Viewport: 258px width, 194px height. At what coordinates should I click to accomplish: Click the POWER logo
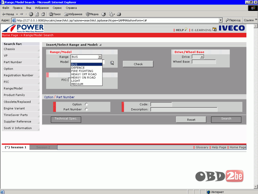click(x=23, y=28)
